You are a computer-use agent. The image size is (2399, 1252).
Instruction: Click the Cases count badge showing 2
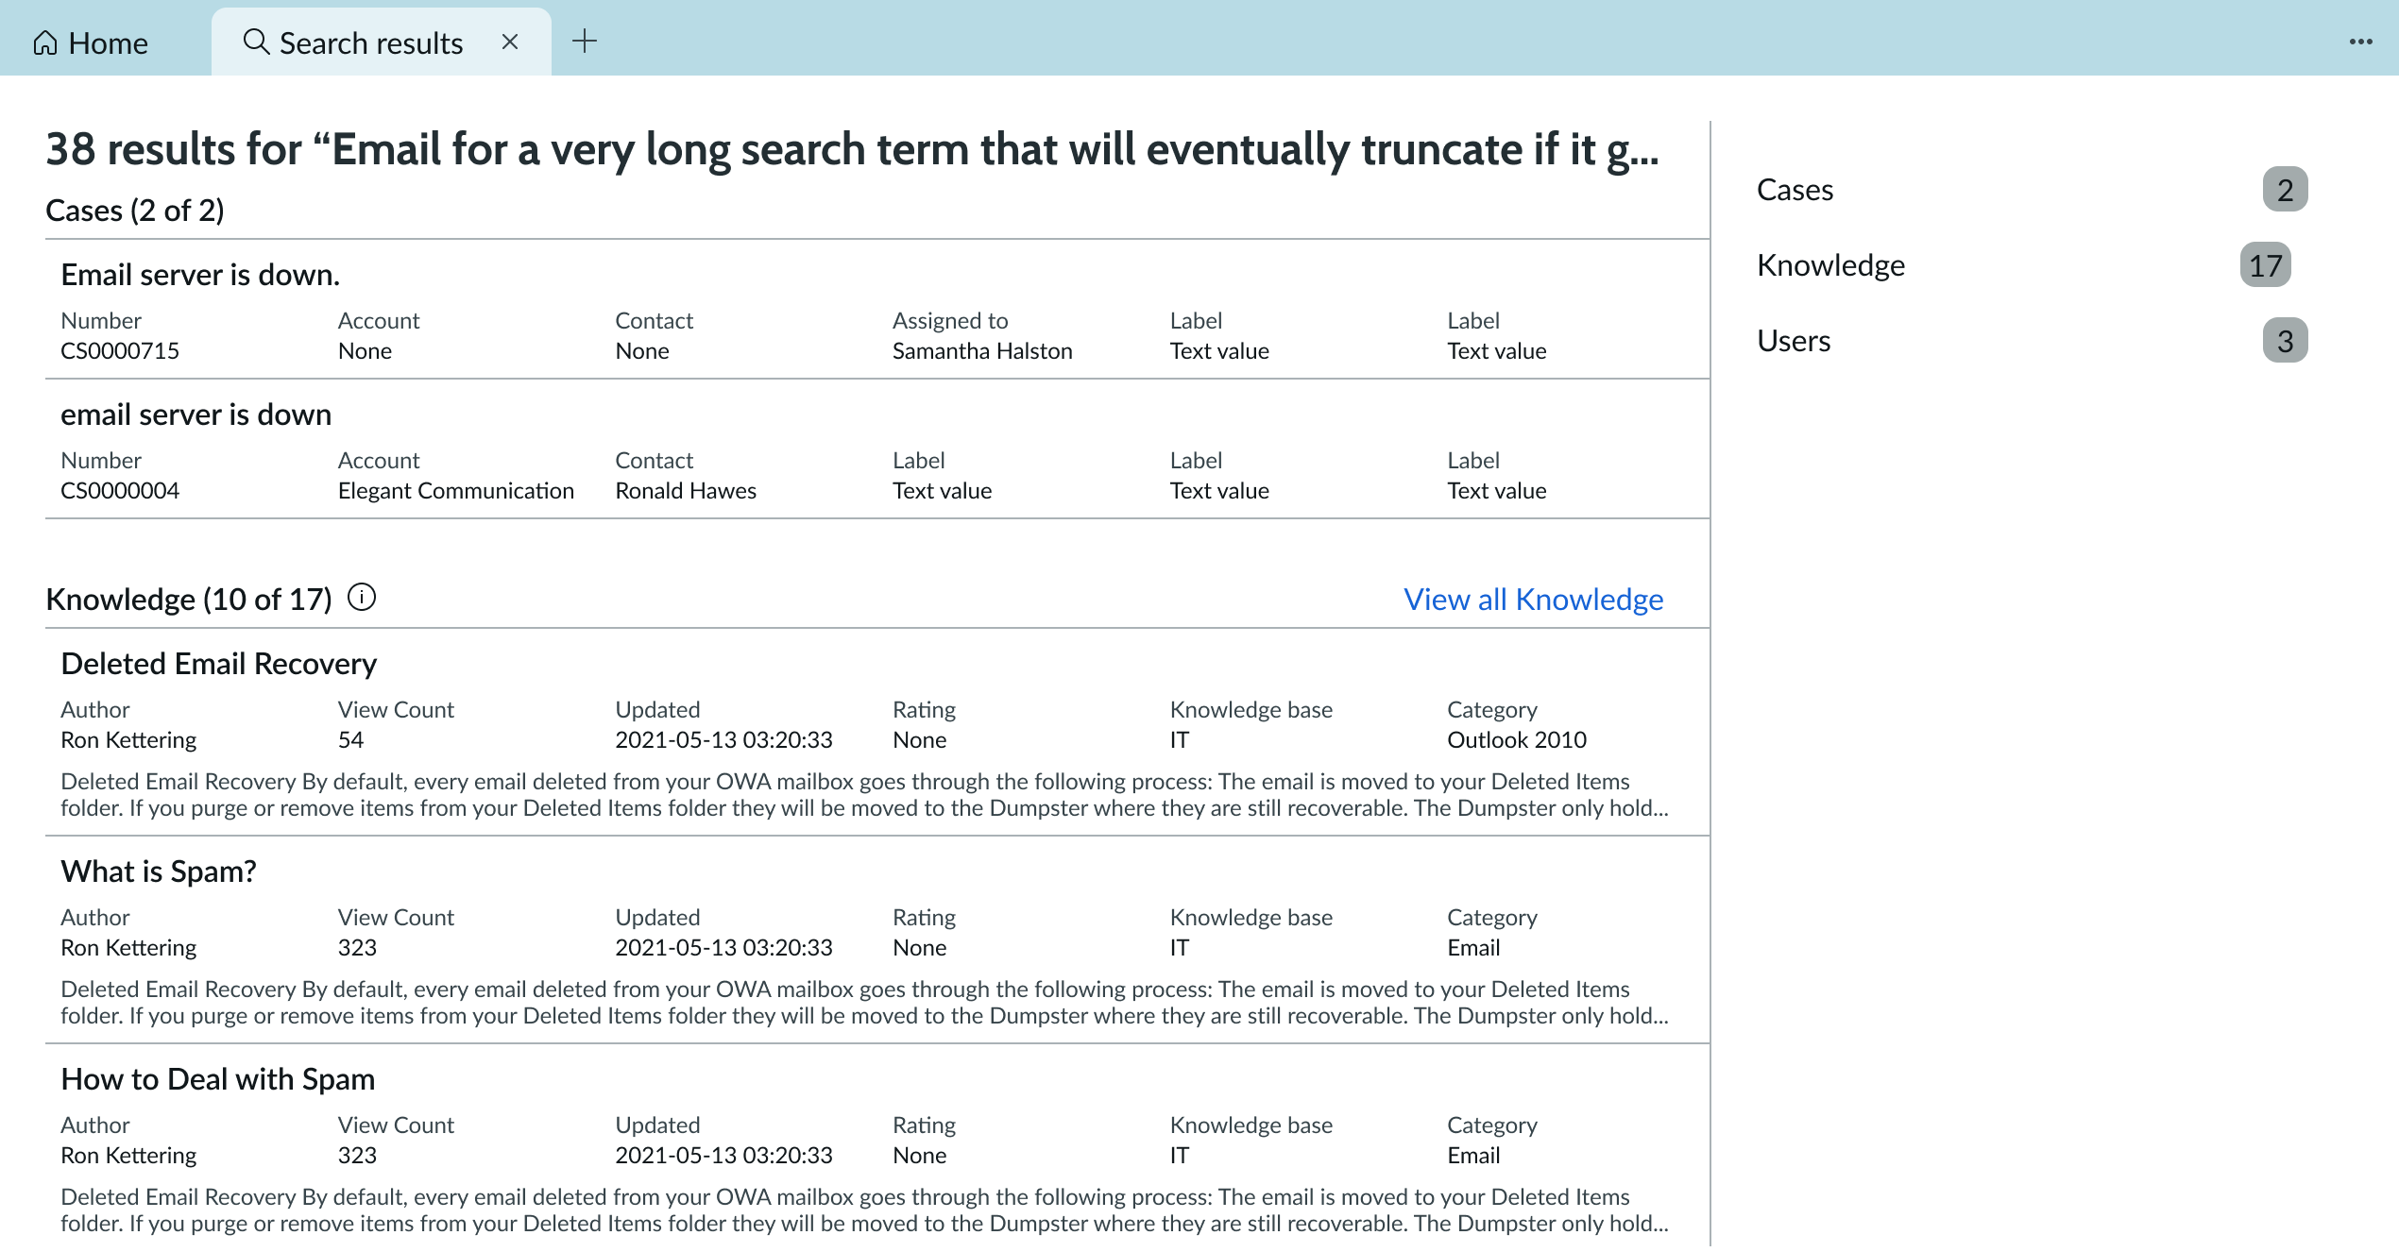pyautogui.click(x=2285, y=189)
